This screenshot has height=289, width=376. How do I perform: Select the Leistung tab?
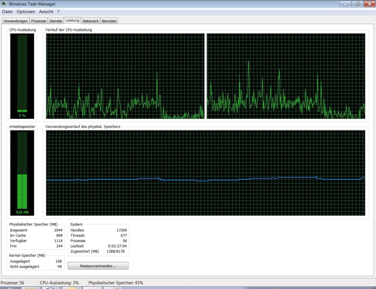click(72, 21)
